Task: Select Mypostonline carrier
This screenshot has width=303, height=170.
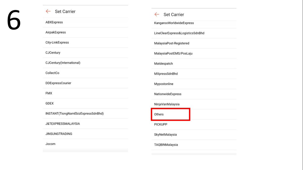Action: (x=194, y=84)
